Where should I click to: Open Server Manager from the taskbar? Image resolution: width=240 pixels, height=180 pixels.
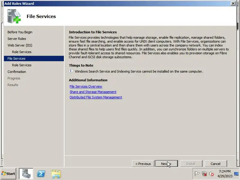[26, 174]
